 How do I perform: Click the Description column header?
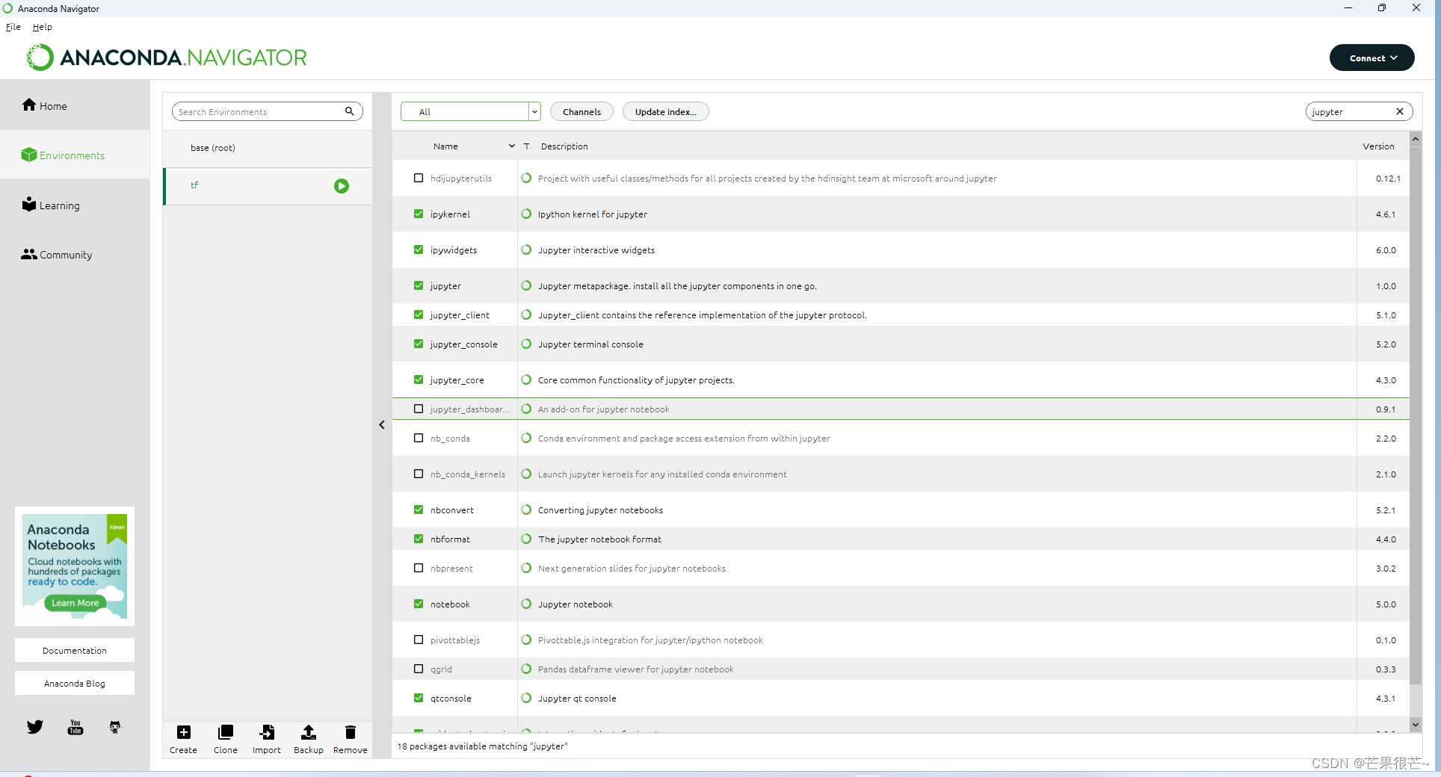tap(564, 146)
